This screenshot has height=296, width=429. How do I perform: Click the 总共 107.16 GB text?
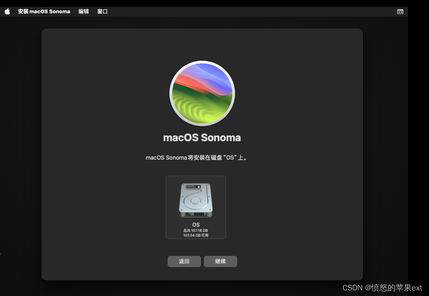196,231
